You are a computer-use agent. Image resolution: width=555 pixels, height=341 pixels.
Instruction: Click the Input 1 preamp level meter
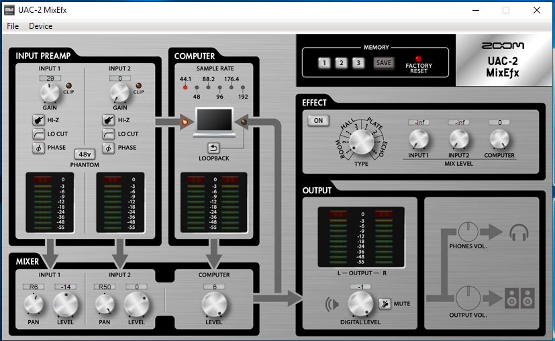coord(50,203)
